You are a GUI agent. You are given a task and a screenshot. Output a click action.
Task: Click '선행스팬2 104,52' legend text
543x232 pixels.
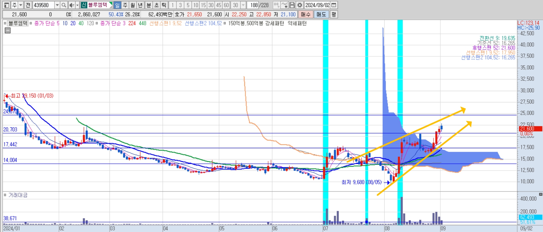click(203, 23)
